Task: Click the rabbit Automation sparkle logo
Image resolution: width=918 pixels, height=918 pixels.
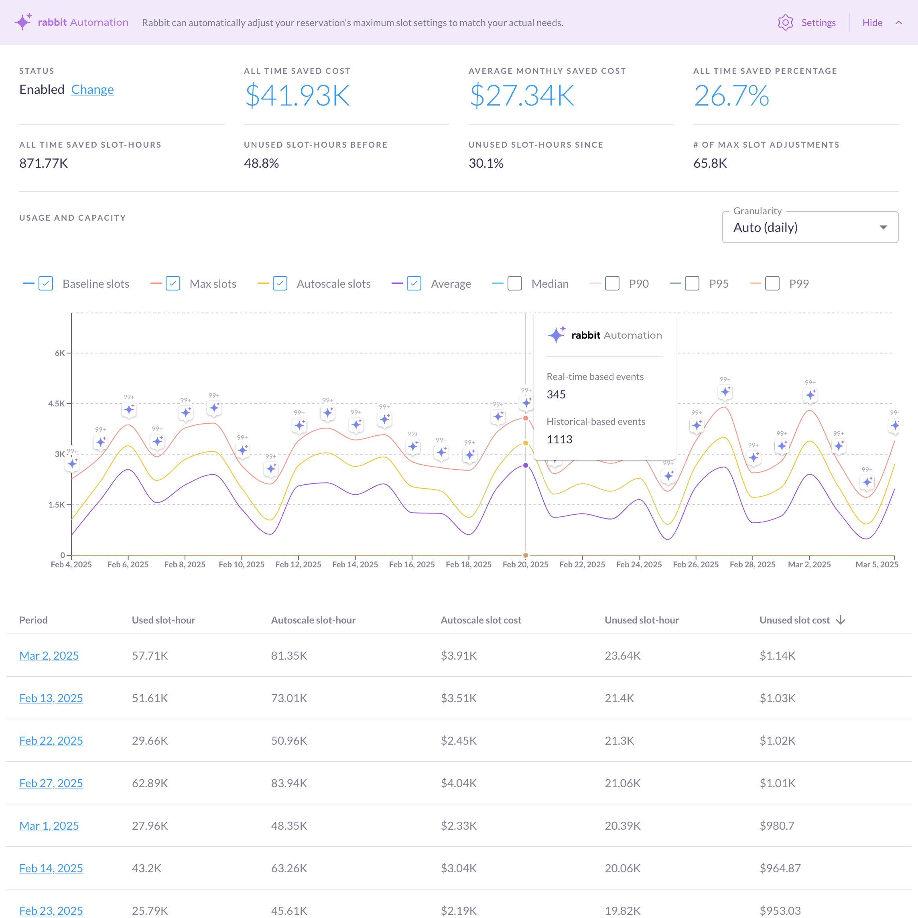Action: click(24, 22)
